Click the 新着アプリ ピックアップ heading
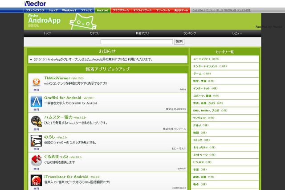The height and width of the screenshot is (190, 285). click(x=108, y=69)
